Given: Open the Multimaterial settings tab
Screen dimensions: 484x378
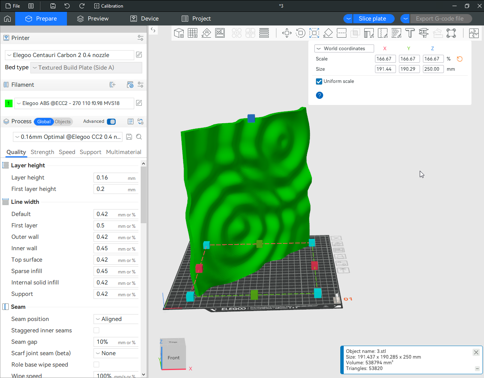Looking at the screenshot, I should point(124,152).
